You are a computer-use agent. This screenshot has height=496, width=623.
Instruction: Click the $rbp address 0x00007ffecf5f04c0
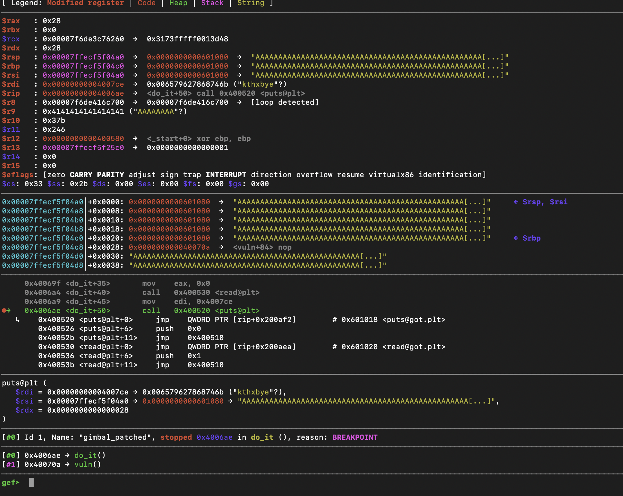(x=83, y=66)
